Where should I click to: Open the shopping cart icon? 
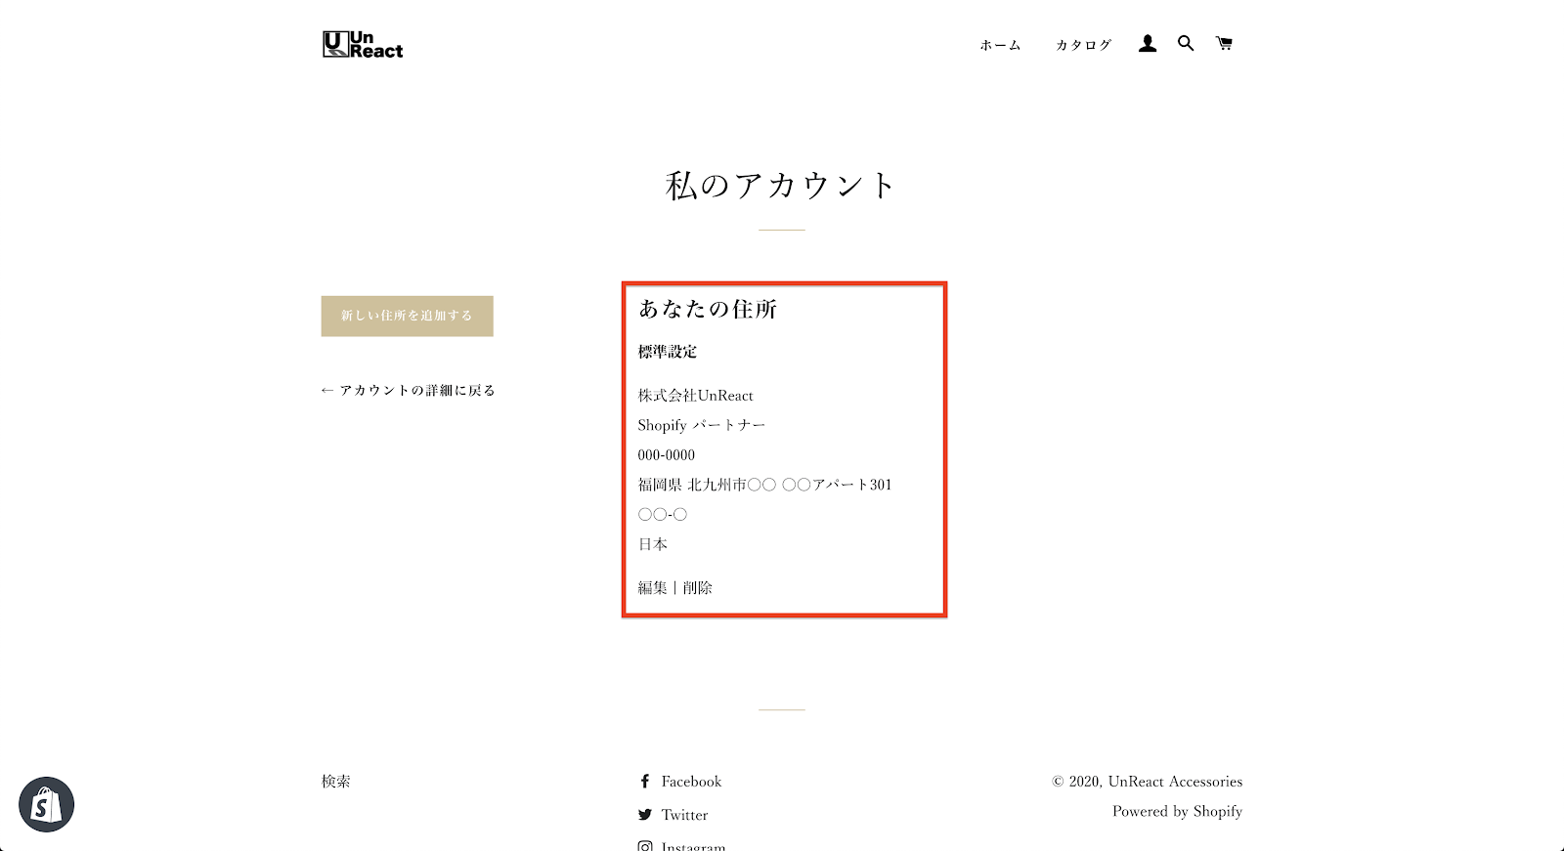click(x=1224, y=44)
